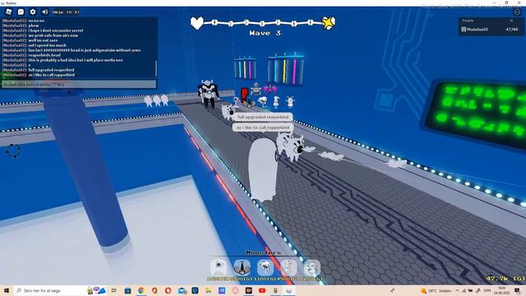The width and height of the screenshot is (526, 296).
Task: Click the taskbar date and time
Action: click(502, 290)
